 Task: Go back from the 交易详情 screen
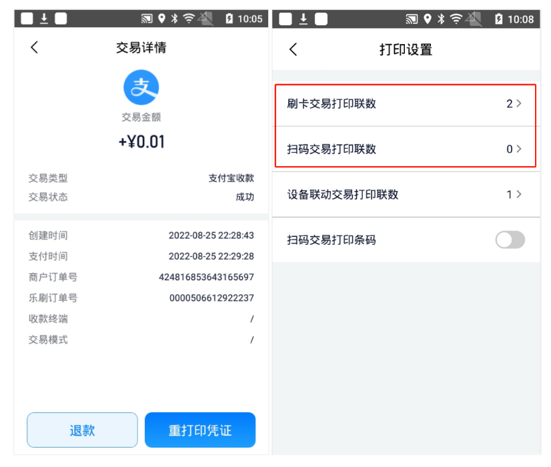click(x=34, y=47)
